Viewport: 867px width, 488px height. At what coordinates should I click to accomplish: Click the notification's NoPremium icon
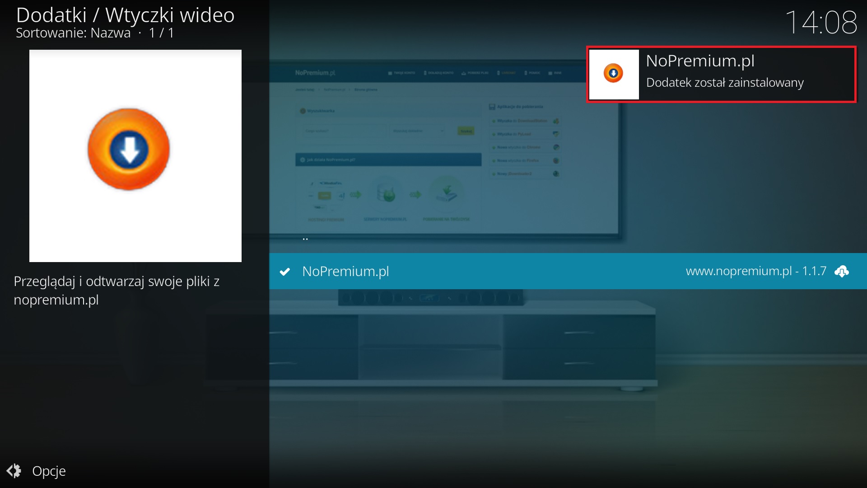pos(614,74)
